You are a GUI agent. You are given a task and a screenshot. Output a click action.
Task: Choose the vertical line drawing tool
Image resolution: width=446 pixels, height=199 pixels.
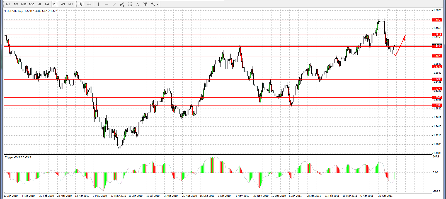(98, 4)
